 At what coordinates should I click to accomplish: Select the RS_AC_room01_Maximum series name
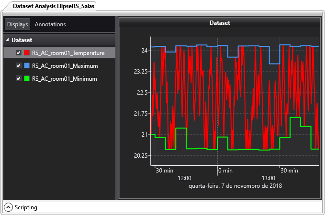pyautogui.click(x=65, y=65)
